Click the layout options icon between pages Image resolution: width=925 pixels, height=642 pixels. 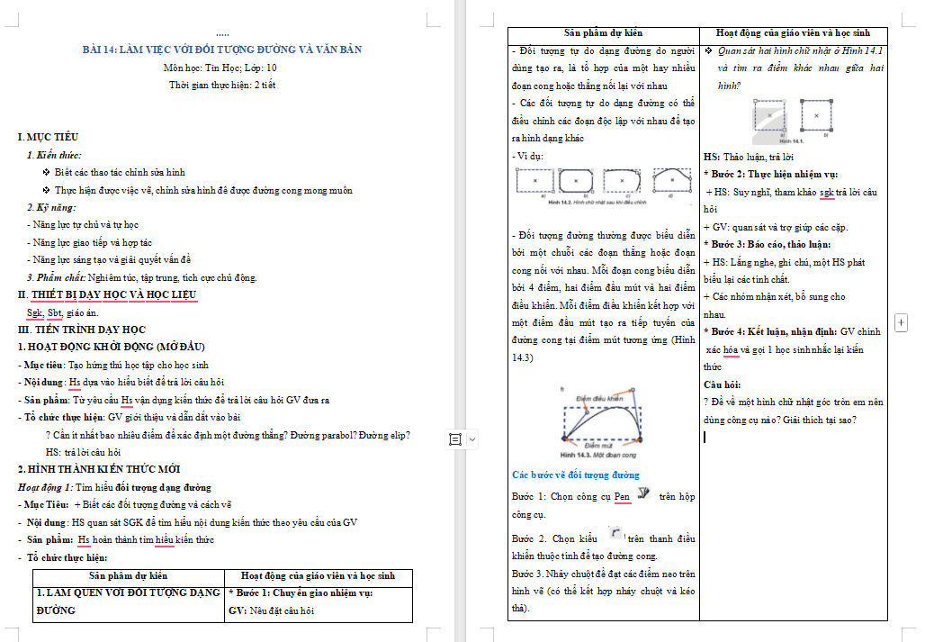455,439
